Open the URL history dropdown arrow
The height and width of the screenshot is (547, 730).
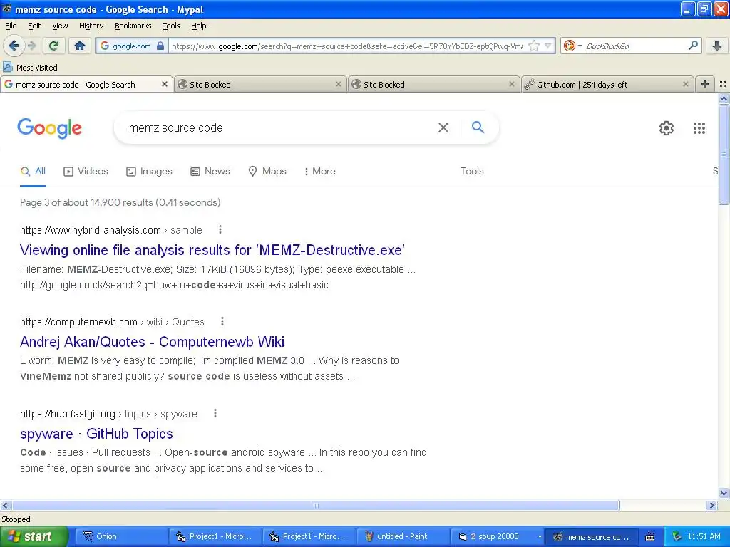(x=547, y=46)
